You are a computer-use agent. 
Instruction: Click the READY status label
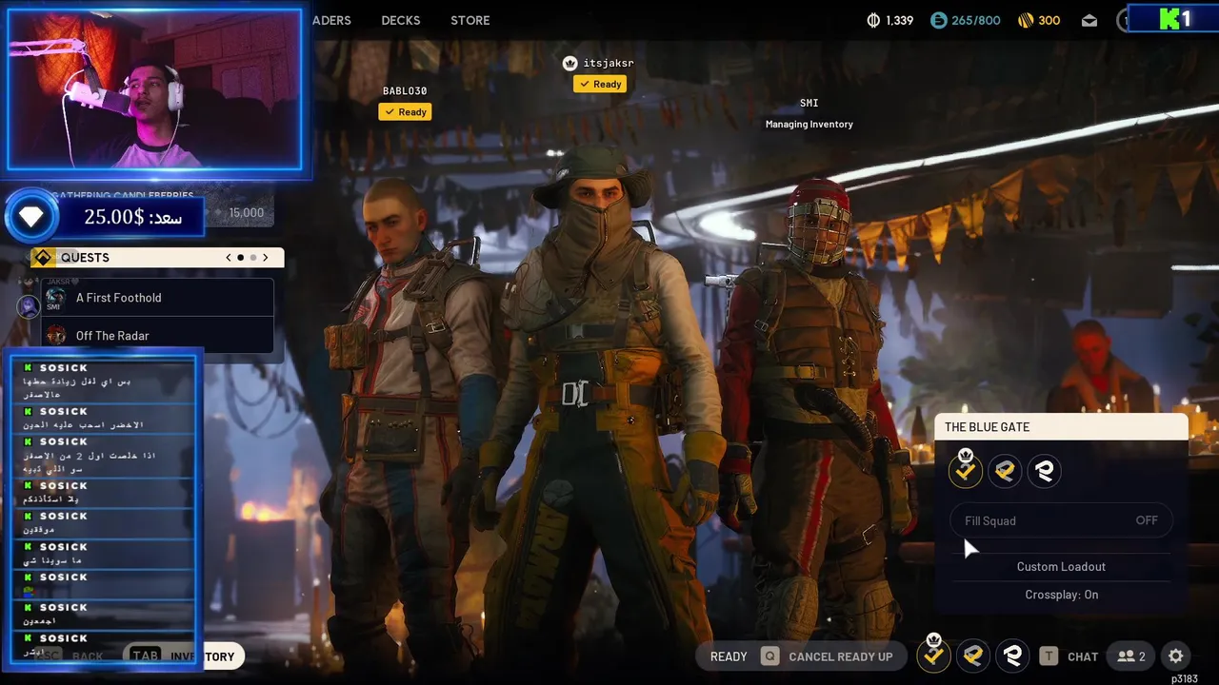coord(729,656)
